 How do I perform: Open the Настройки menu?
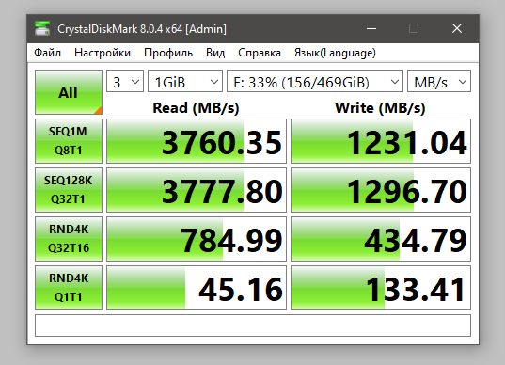click(x=103, y=53)
